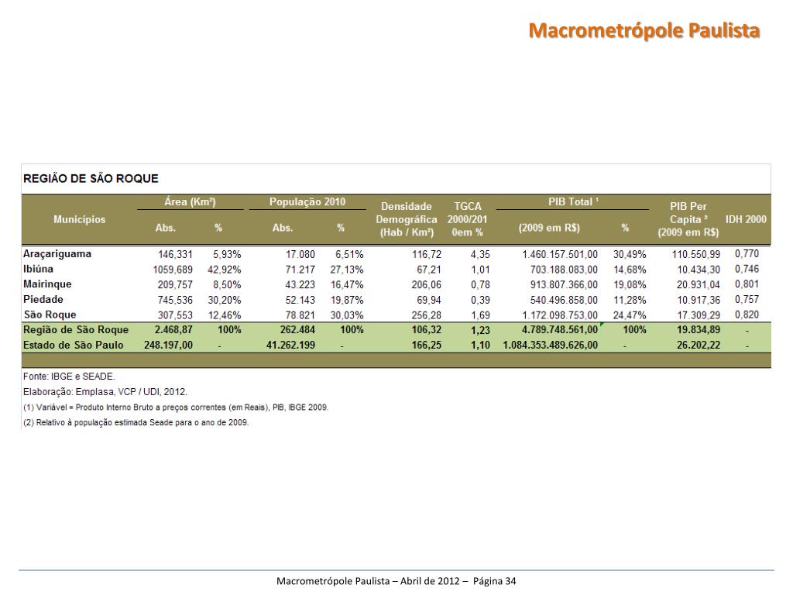Screen dimensions: 793x595
Task: Click PIB value 913.807.366,00
Action: [x=564, y=285]
